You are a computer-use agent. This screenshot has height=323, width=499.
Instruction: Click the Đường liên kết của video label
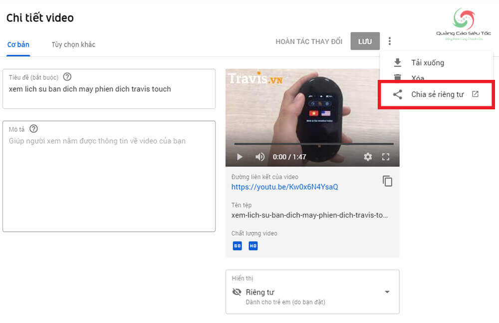[264, 177]
